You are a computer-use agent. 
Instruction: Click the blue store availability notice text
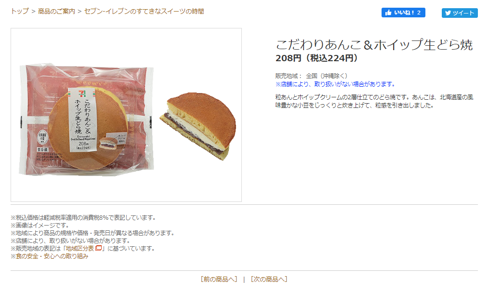335,84
